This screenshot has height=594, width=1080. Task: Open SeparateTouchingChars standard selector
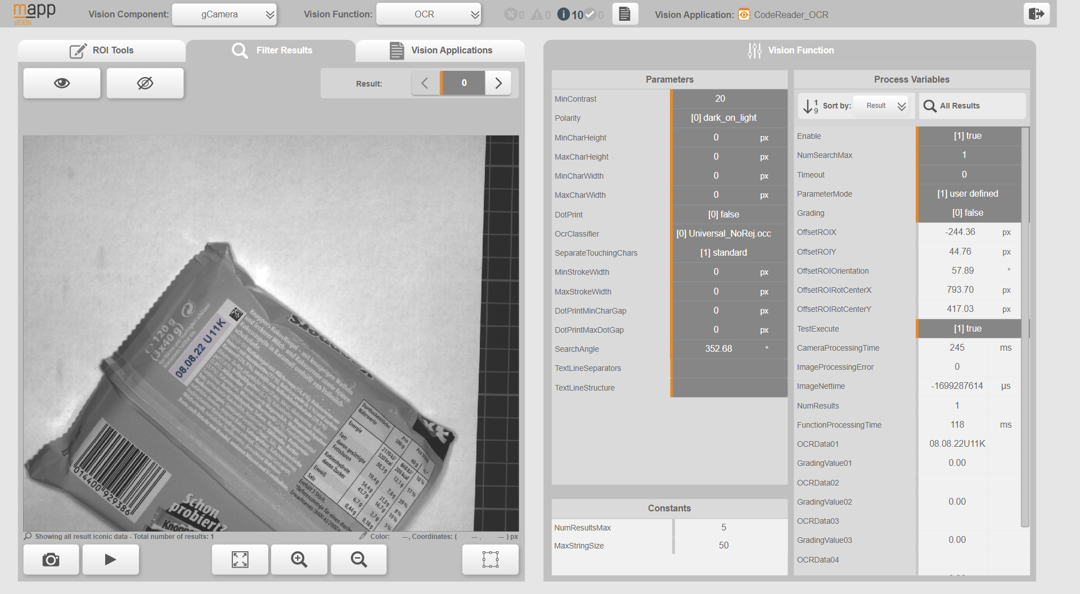pos(729,253)
